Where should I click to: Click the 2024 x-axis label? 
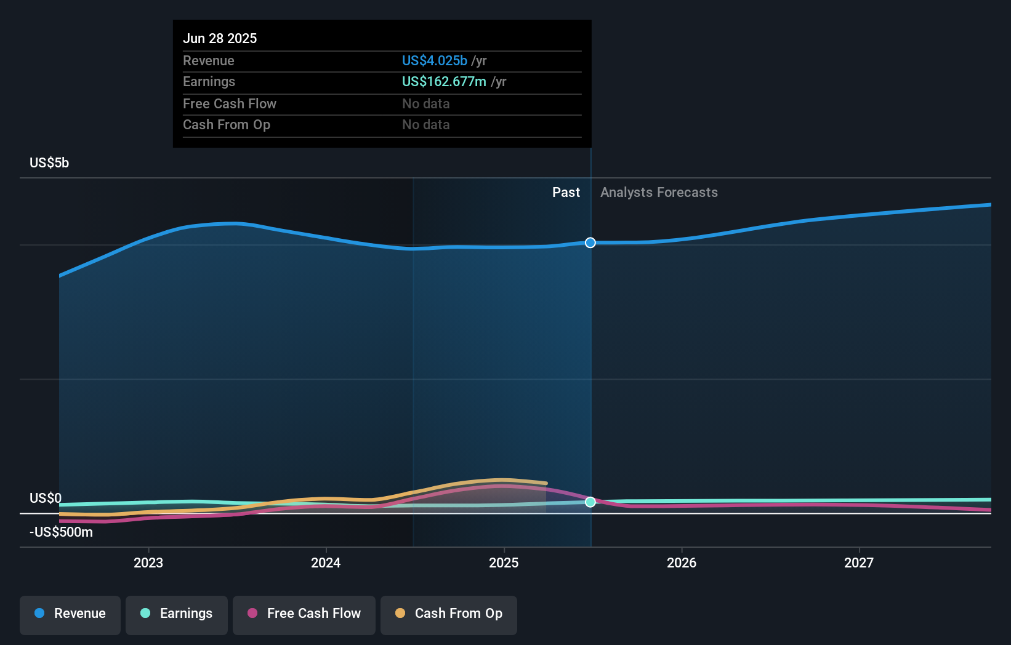point(326,563)
